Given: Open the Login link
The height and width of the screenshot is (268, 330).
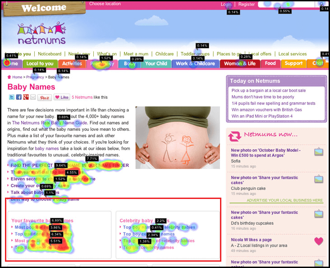Looking at the screenshot, I should click(226, 4).
